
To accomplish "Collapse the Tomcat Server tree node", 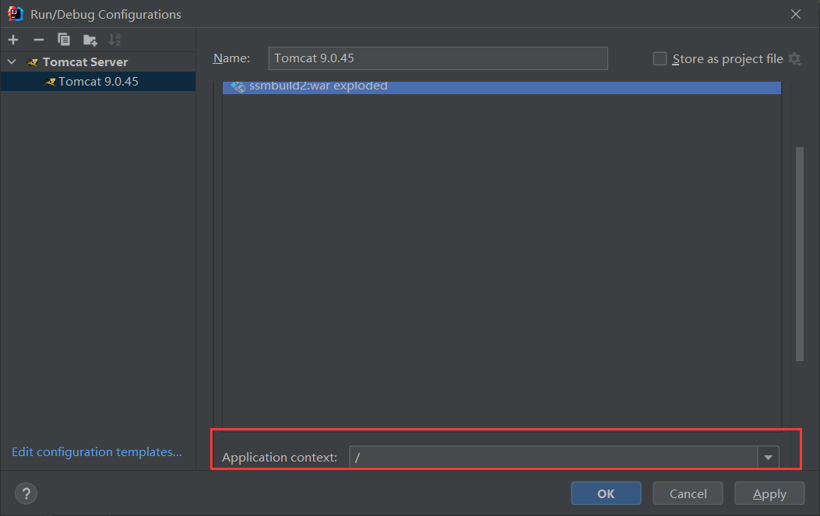I will coord(12,61).
